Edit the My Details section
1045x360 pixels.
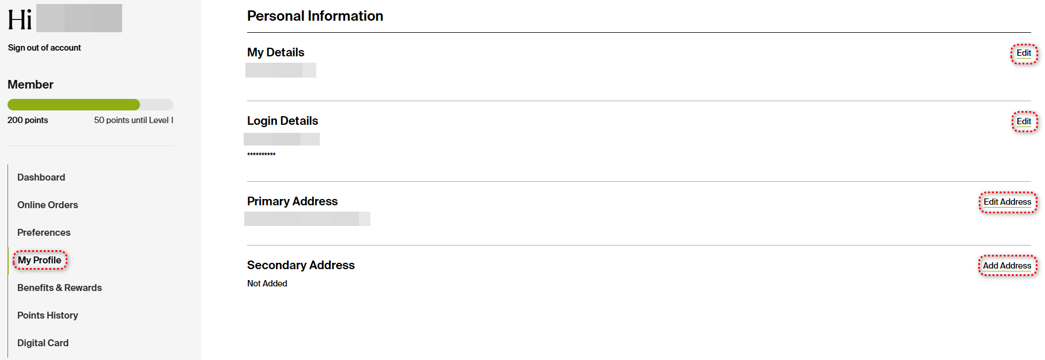pyautogui.click(x=1023, y=53)
